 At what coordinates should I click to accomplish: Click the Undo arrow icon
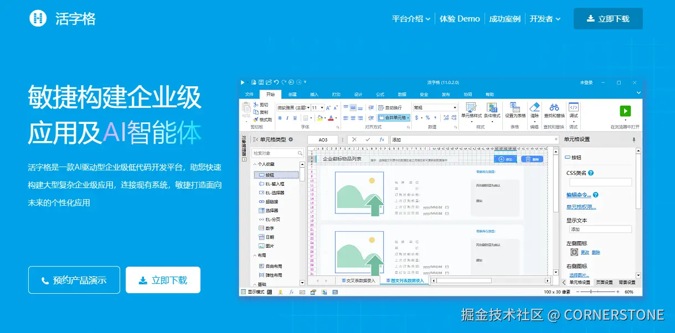pos(276,82)
